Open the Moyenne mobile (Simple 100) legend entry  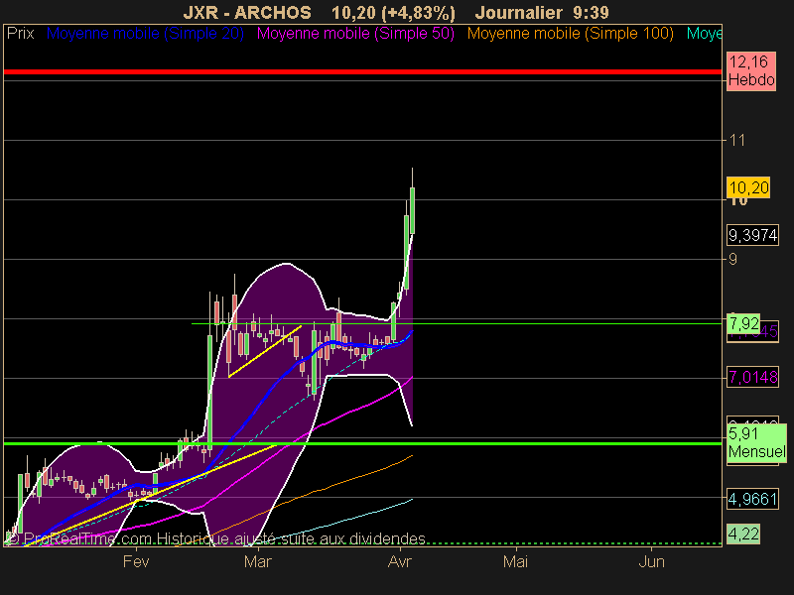[x=571, y=34]
